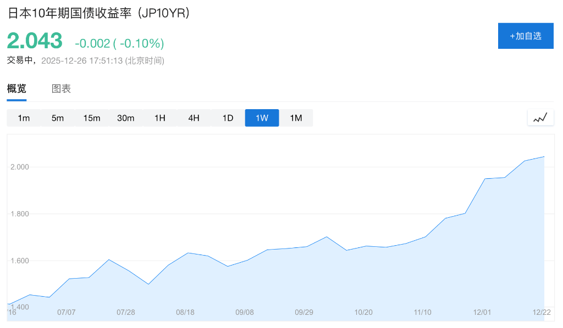Screen dimensions: 563x328
Task: Select the 1D timeframe
Action: tap(228, 118)
